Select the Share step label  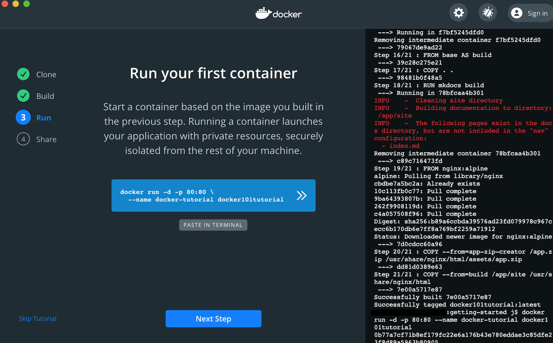click(46, 139)
